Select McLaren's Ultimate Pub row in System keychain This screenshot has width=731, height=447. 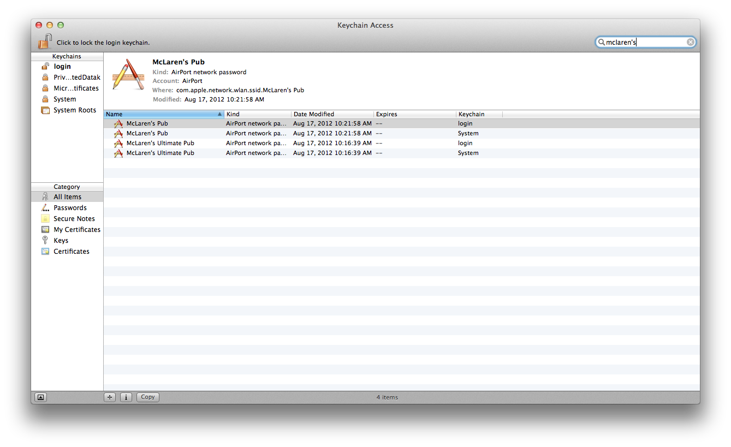[401, 153]
